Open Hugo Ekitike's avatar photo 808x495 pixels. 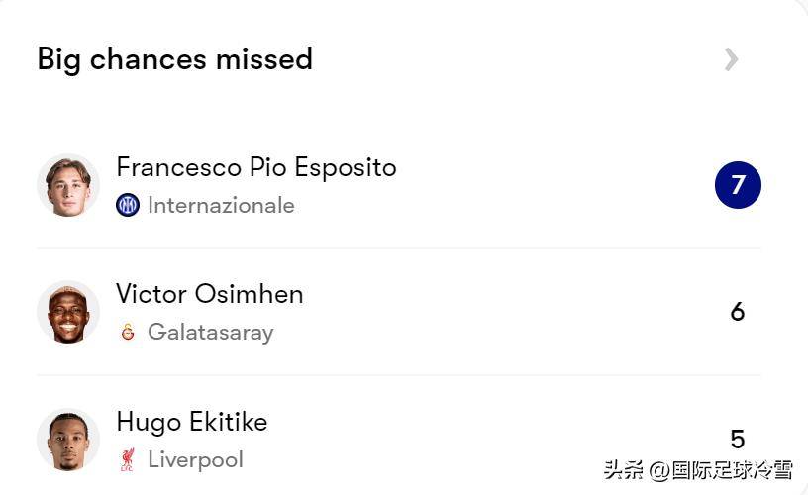67,439
